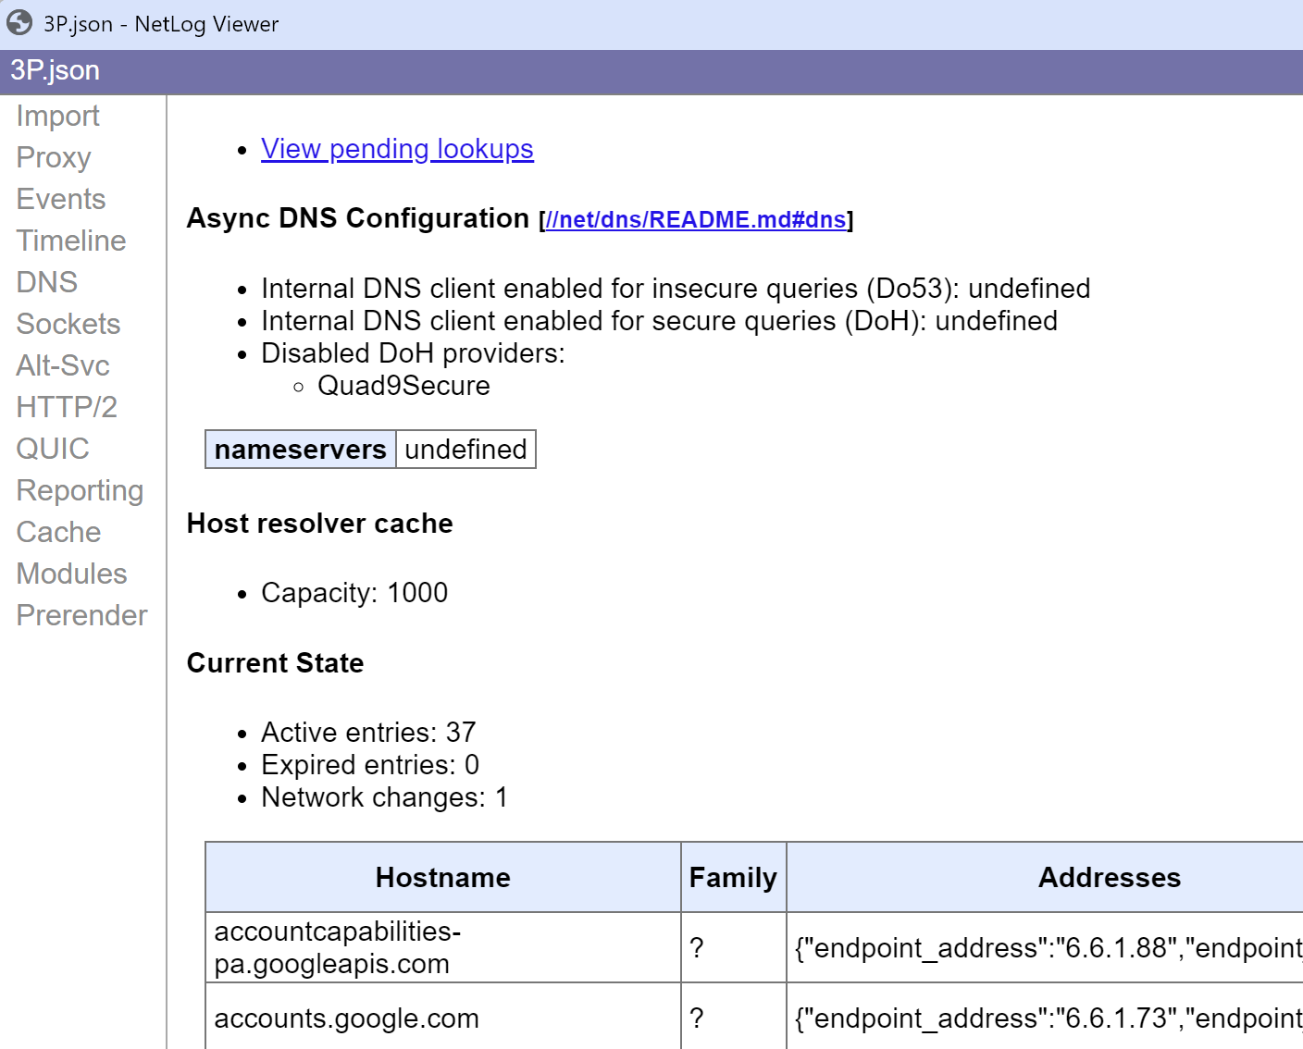This screenshot has height=1049, width=1303.
Task: Open the Reporting tab
Action: [80, 490]
